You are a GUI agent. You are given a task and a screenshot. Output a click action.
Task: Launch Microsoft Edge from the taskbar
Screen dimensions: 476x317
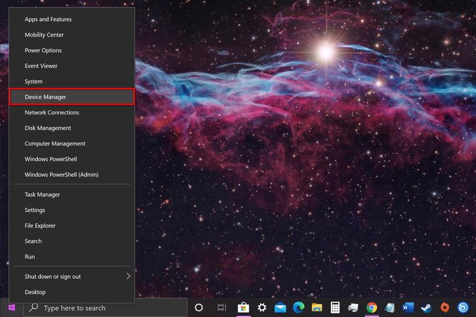pyautogui.click(x=299, y=308)
